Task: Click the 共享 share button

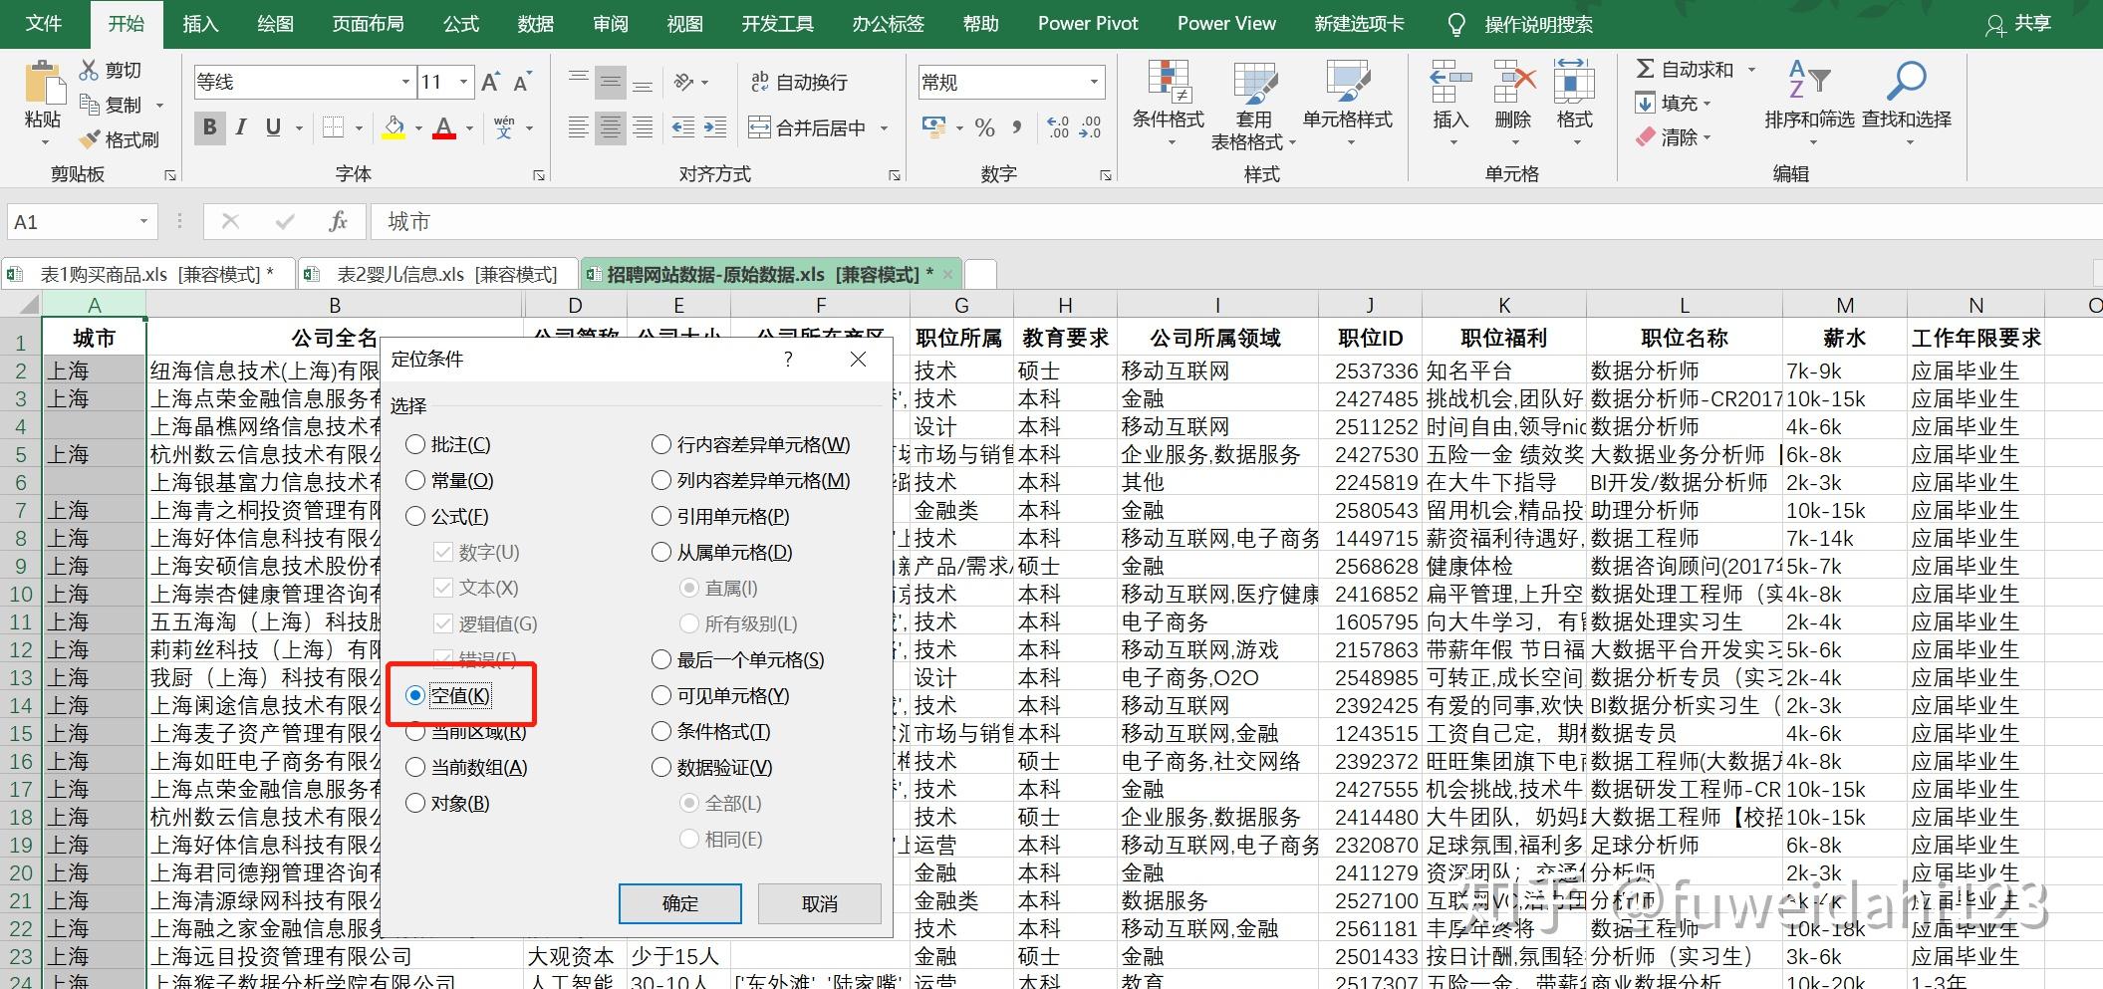Action: [x=2018, y=24]
